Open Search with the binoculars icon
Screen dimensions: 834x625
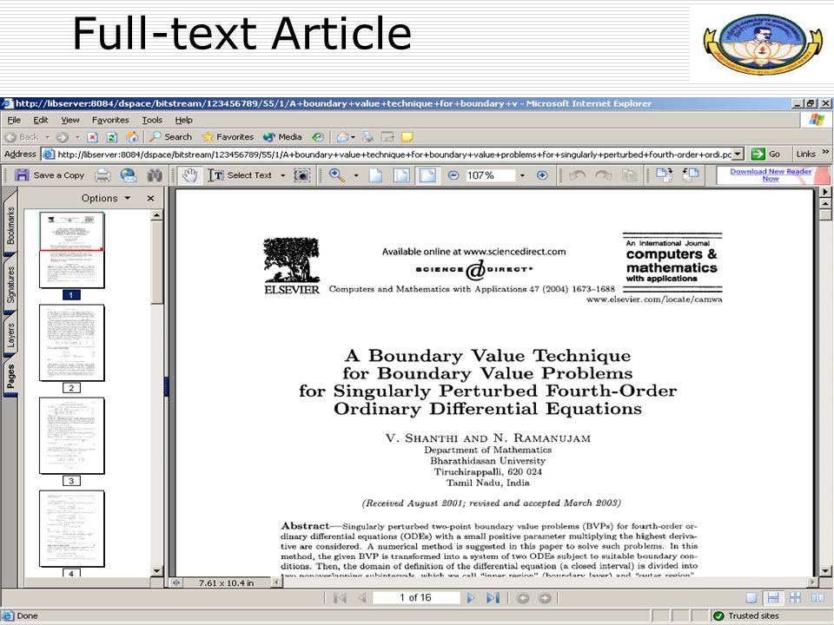click(x=155, y=174)
